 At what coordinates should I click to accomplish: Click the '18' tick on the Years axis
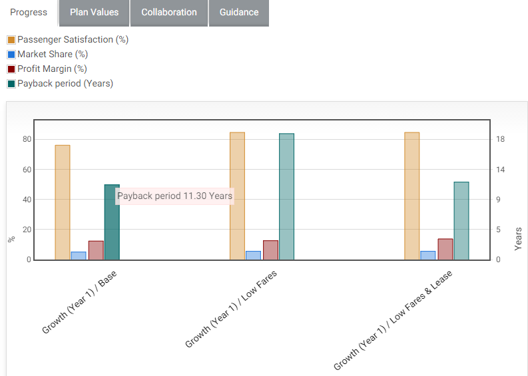[501, 139]
